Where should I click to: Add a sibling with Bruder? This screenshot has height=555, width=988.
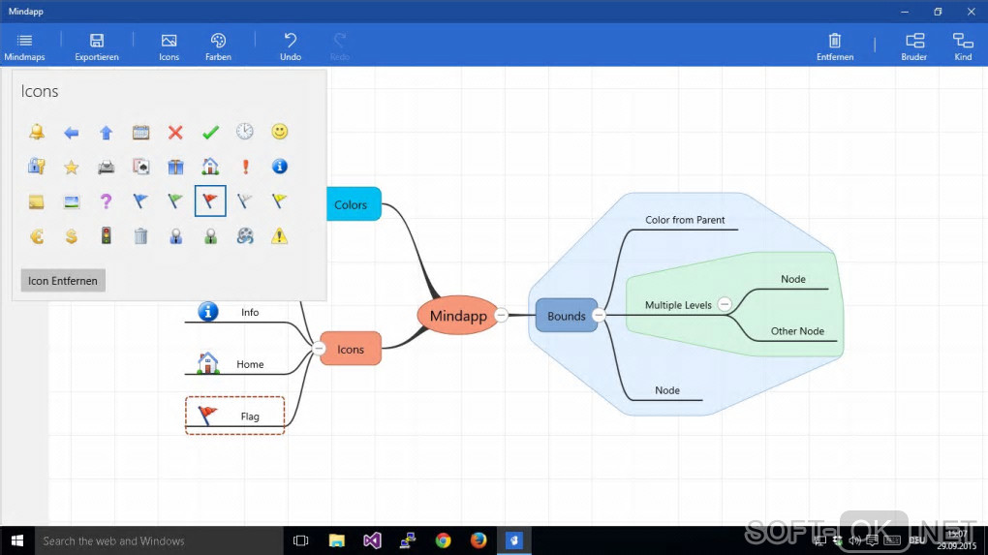(914, 46)
